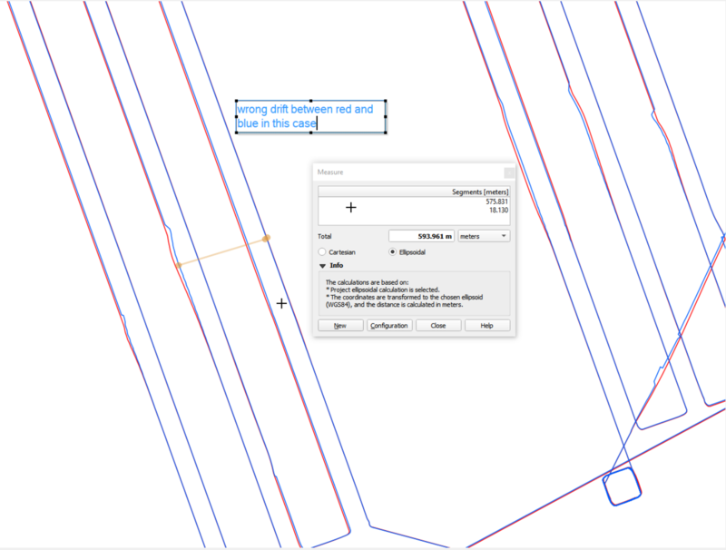Start a New measurement

(x=340, y=325)
